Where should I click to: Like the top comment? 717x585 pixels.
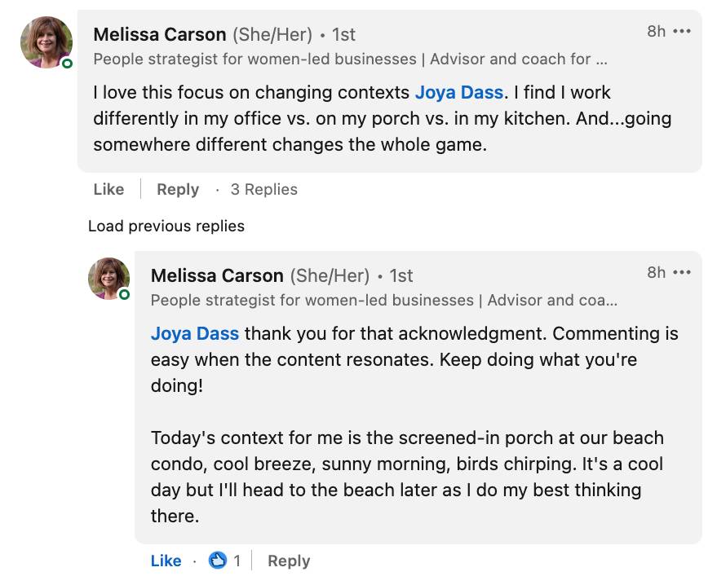[108, 189]
